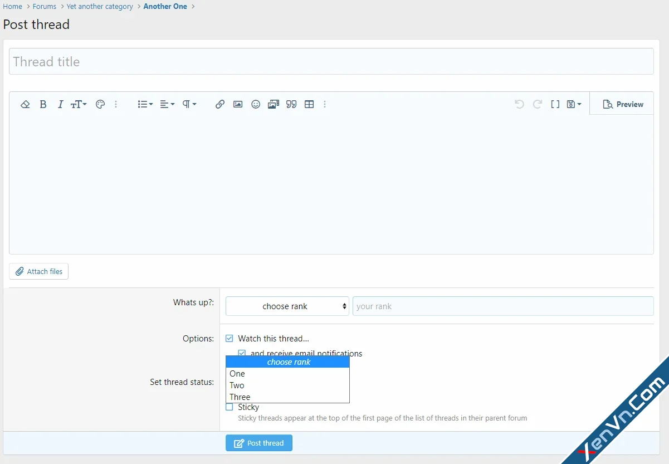The height and width of the screenshot is (464, 669).
Task: Open the Forums breadcrumb link
Action: pos(44,6)
